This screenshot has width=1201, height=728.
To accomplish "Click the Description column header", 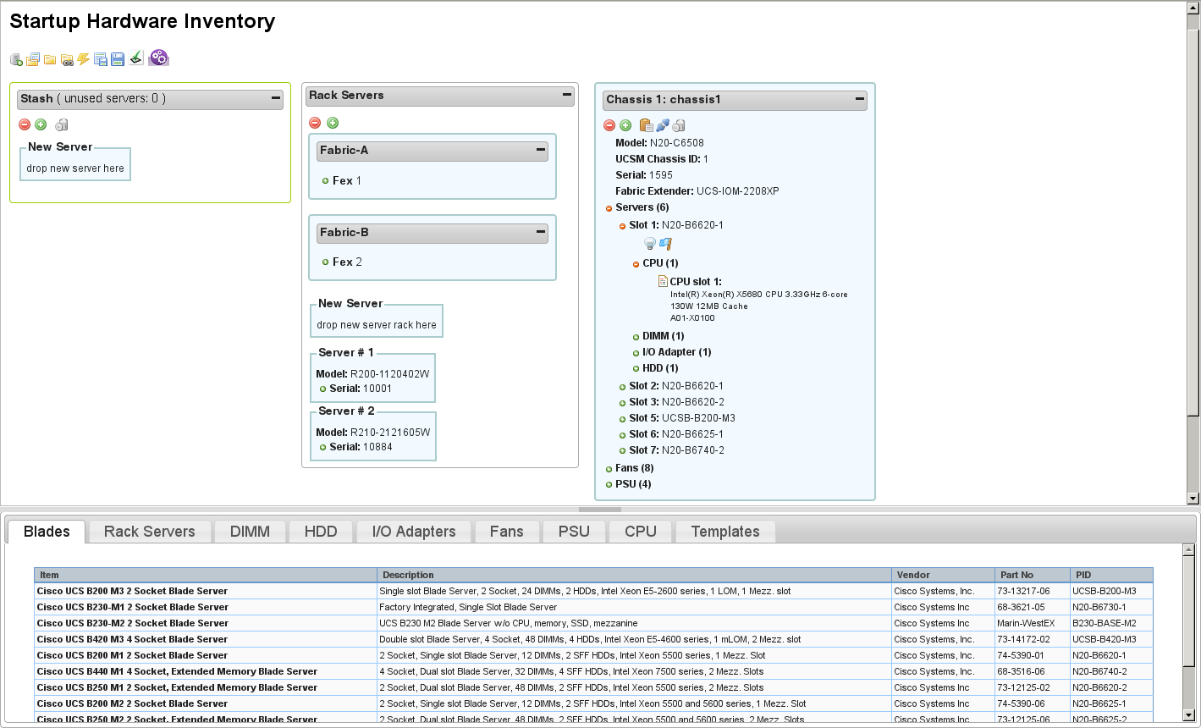I will click(x=634, y=575).
